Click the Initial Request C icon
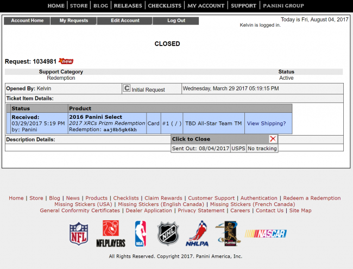Image resolution: width=353 pixels, height=269 pixels. (127, 88)
